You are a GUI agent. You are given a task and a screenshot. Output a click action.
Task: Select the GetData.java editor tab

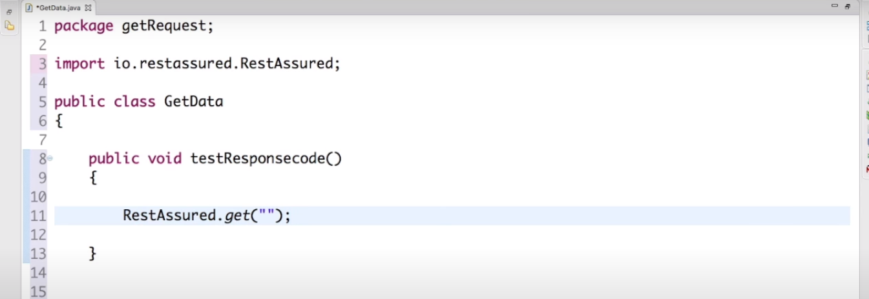click(59, 8)
